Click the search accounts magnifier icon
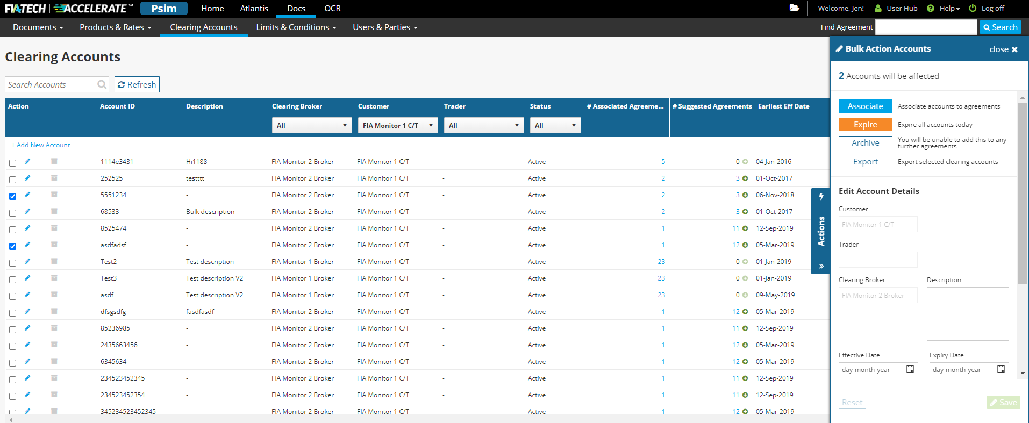The image size is (1029, 423). click(x=102, y=84)
